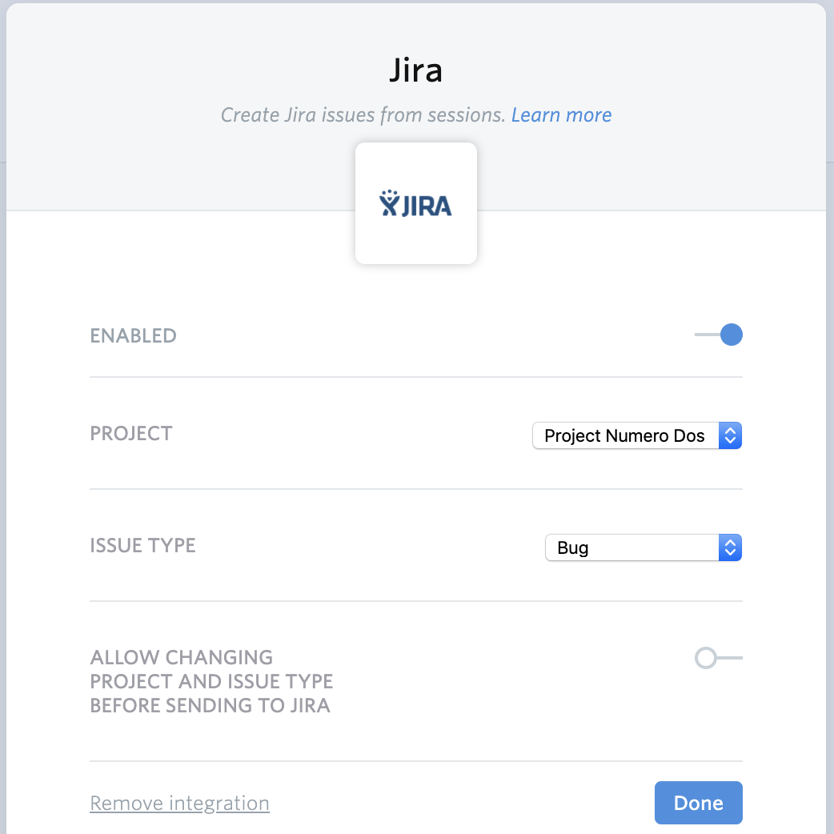The width and height of the screenshot is (834, 834).
Task: Select the ENABLED settings row label
Action: [x=133, y=335]
